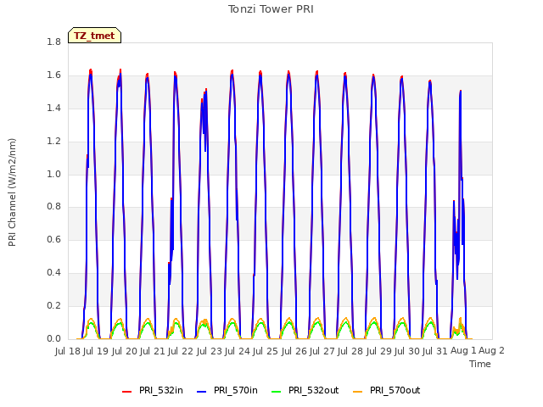The image size is (543, 407).
Task: Click the Jul 24 x-axis tick label
Action: [238, 351]
